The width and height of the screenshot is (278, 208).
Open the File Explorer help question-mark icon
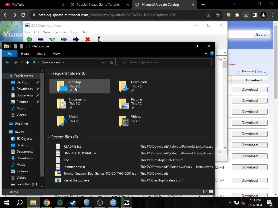click(212, 53)
